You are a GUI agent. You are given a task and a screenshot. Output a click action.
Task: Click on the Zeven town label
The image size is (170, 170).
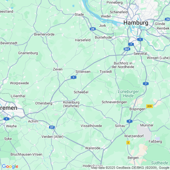coord(58,69)
